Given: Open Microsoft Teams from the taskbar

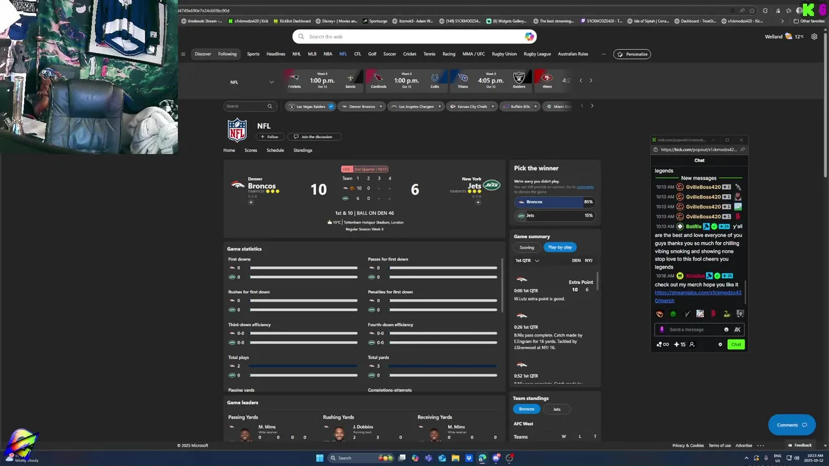Looking at the screenshot, I should click(428, 458).
